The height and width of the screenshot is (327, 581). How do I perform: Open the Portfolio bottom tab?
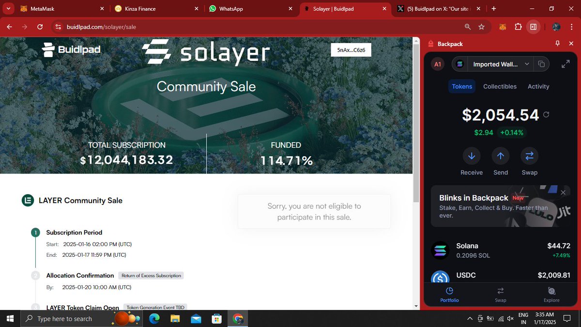coord(449,295)
